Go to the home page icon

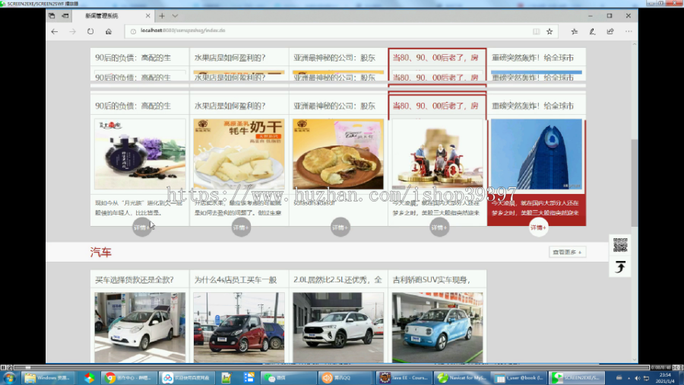(x=109, y=31)
